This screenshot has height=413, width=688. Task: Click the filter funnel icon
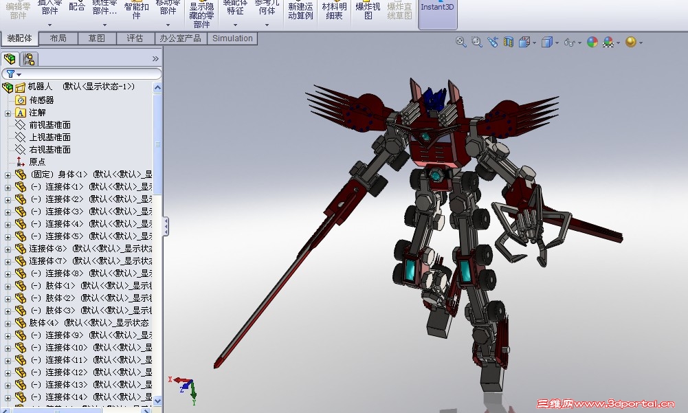pos(10,74)
